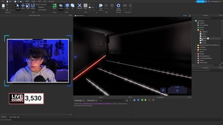The height and width of the screenshot is (125, 223).
Task: Click the blue search icon in Find Results
Action: 138,100
